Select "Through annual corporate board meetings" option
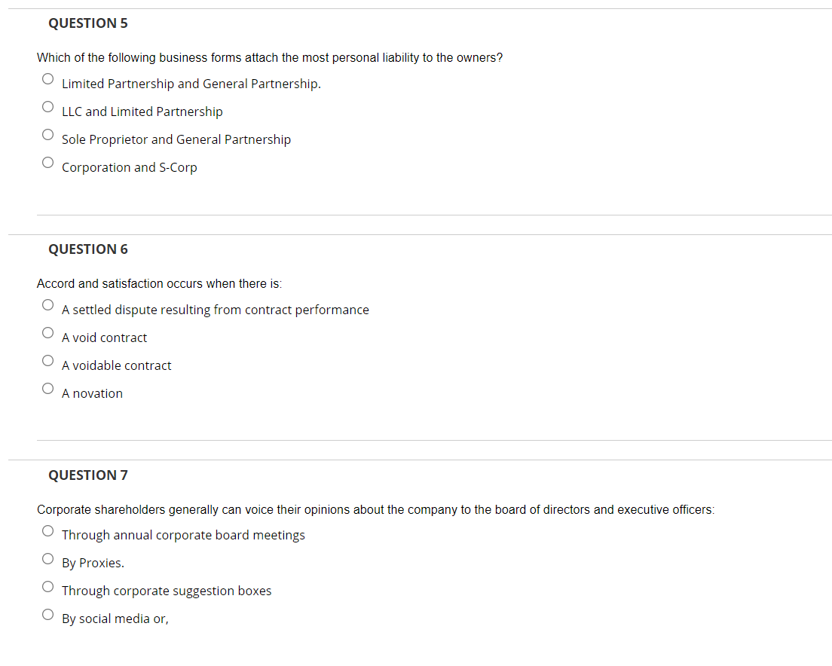Image resolution: width=832 pixels, height=666 pixels. [47, 530]
